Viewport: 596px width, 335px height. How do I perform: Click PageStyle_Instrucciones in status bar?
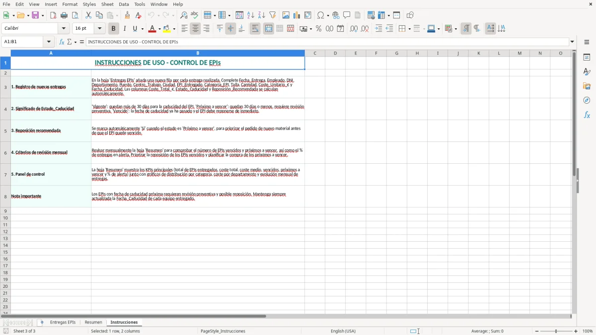click(223, 331)
